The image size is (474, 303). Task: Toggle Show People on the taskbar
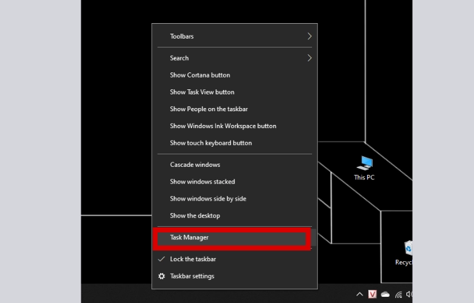234,109
